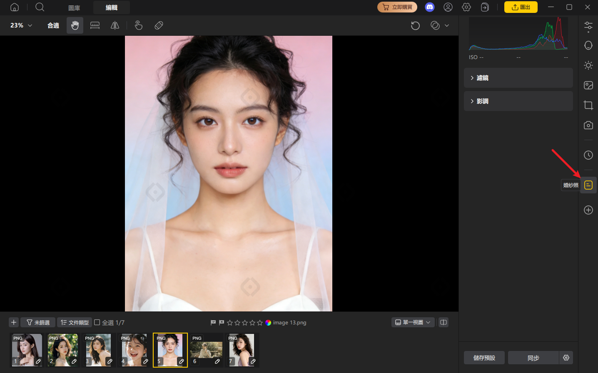This screenshot has height=373, width=598.
Task: Select thumbnail number 3
Action: pyautogui.click(x=98, y=350)
